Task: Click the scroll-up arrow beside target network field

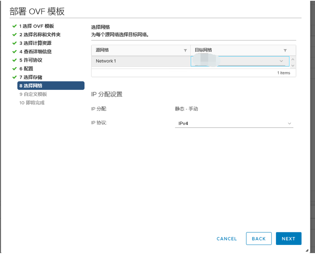Action: click(x=293, y=58)
